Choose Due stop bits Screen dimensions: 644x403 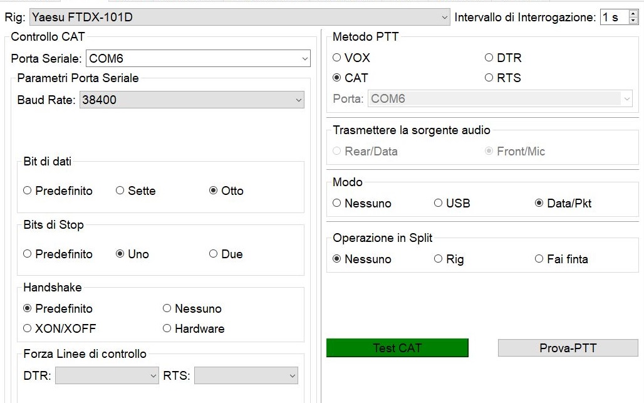pyautogui.click(x=214, y=254)
